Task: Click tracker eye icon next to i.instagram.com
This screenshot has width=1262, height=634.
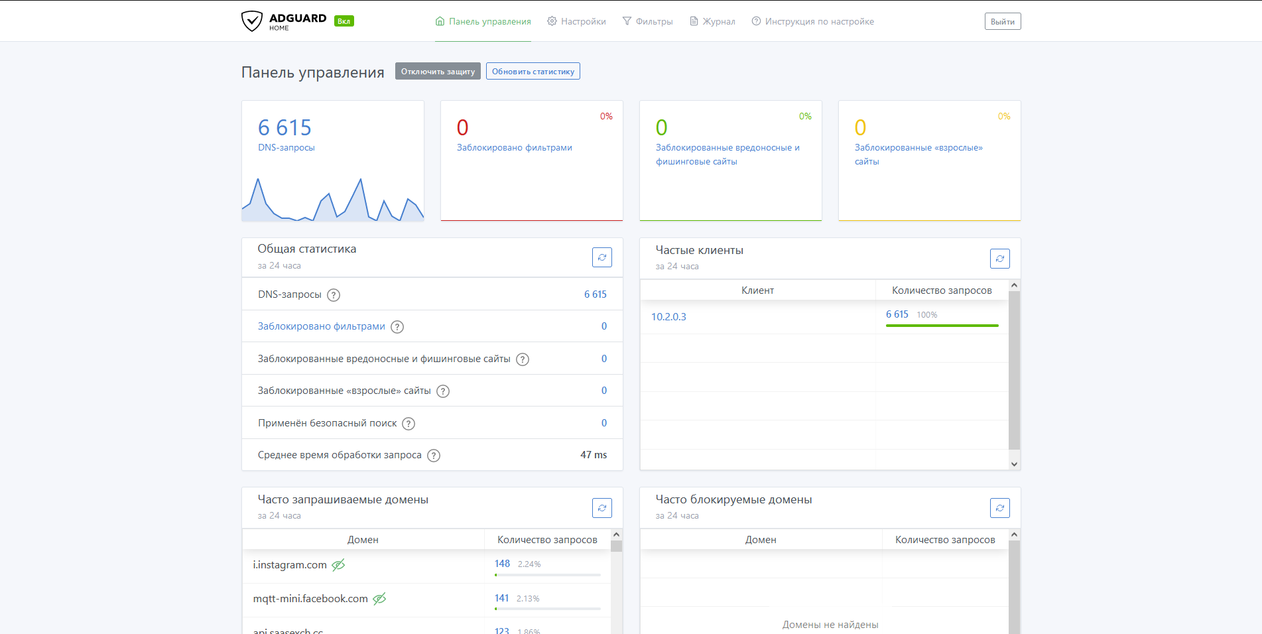Action: pos(338,565)
